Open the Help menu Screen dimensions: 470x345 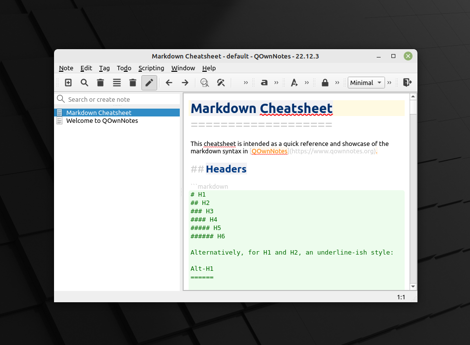(x=209, y=68)
